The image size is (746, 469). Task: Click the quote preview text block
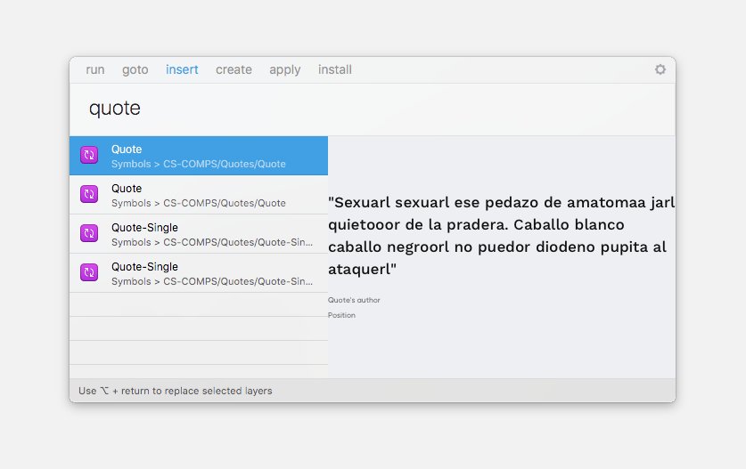pyautogui.click(x=502, y=236)
